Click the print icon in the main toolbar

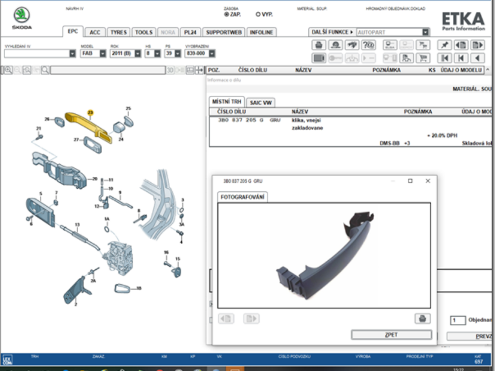(318, 45)
